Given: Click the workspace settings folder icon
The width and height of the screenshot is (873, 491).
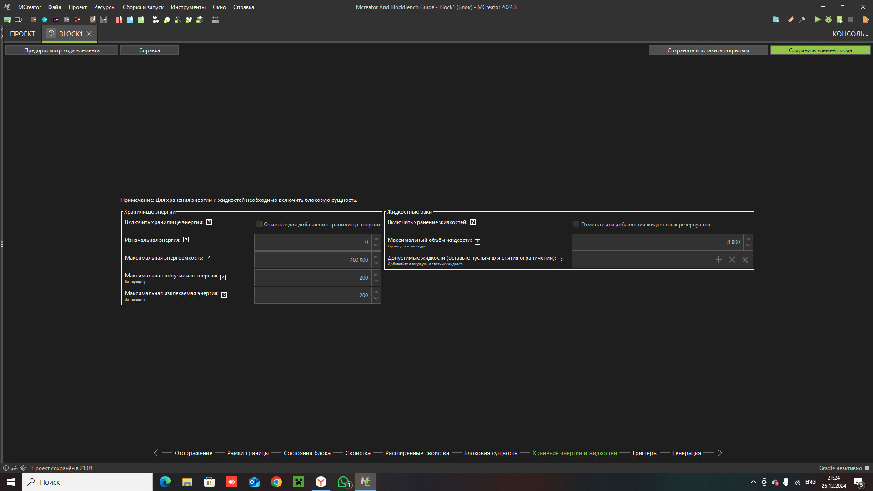Looking at the screenshot, I should [x=776, y=20].
